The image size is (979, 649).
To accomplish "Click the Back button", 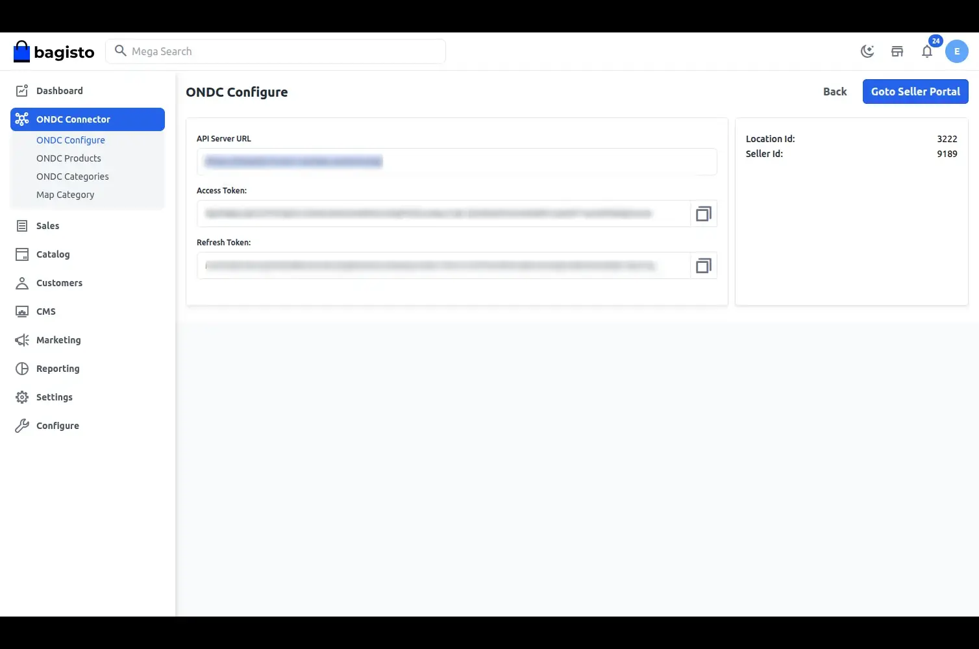I will [x=834, y=92].
